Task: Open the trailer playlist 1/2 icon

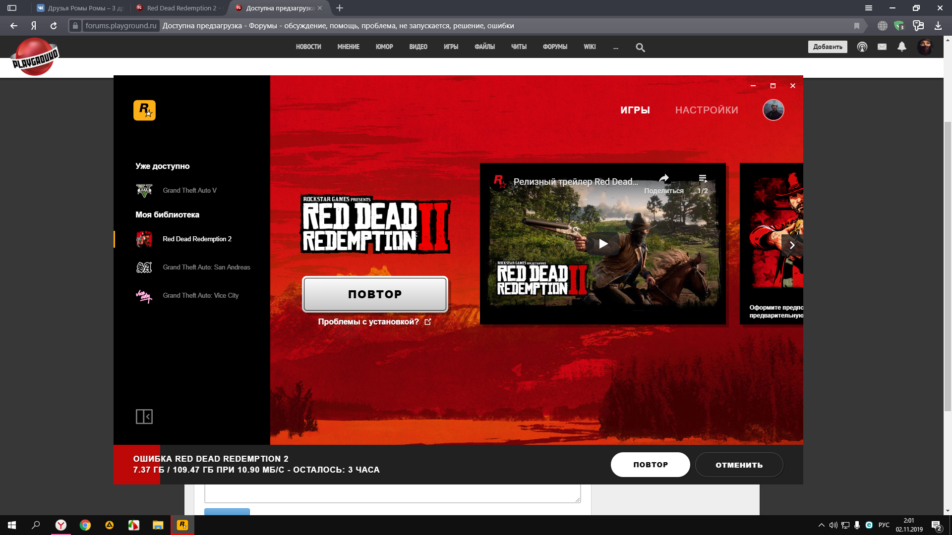Action: [x=703, y=179]
